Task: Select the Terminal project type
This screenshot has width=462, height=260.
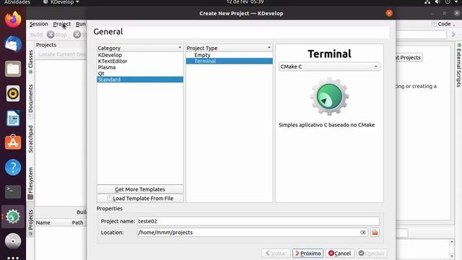Action: pyautogui.click(x=230, y=61)
